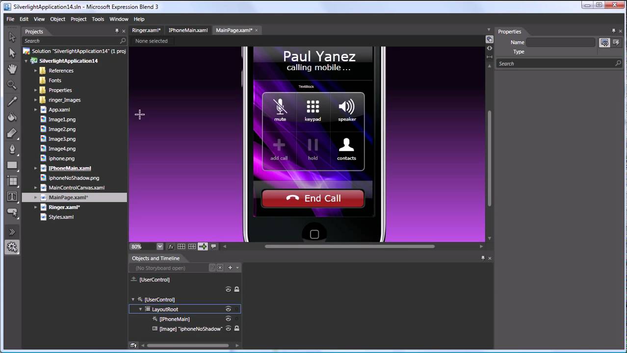This screenshot has height=353, width=627.
Task: Switch to XAML view icon
Action: coord(489,48)
